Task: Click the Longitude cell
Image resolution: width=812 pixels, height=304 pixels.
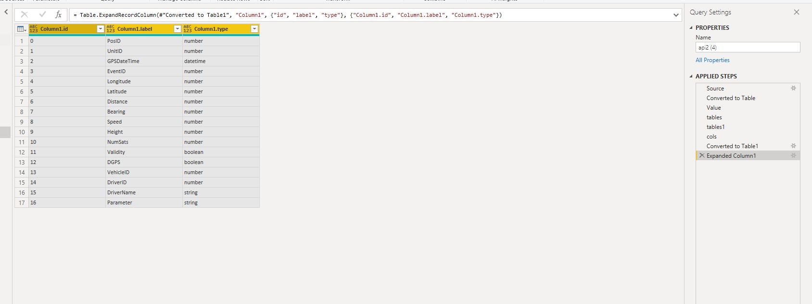Action: [x=144, y=81]
